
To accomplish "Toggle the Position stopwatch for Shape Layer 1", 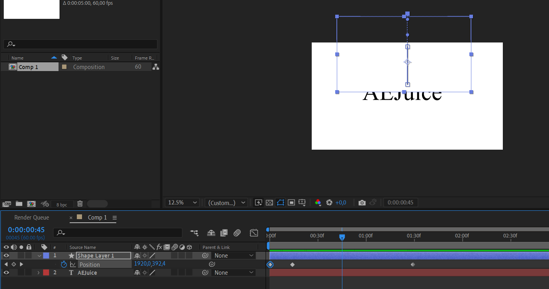I will click(x=64, y=264).
